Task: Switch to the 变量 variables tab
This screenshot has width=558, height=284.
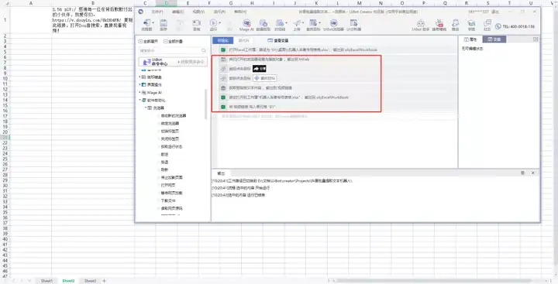Action: [x=494, y=39]
